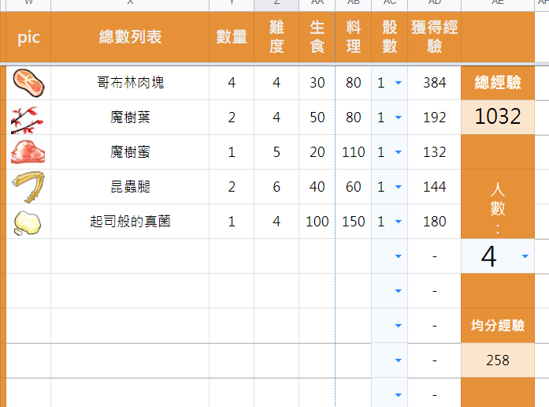Click the goblin meat chunk icon
The image size is (549, 407).
28,82
